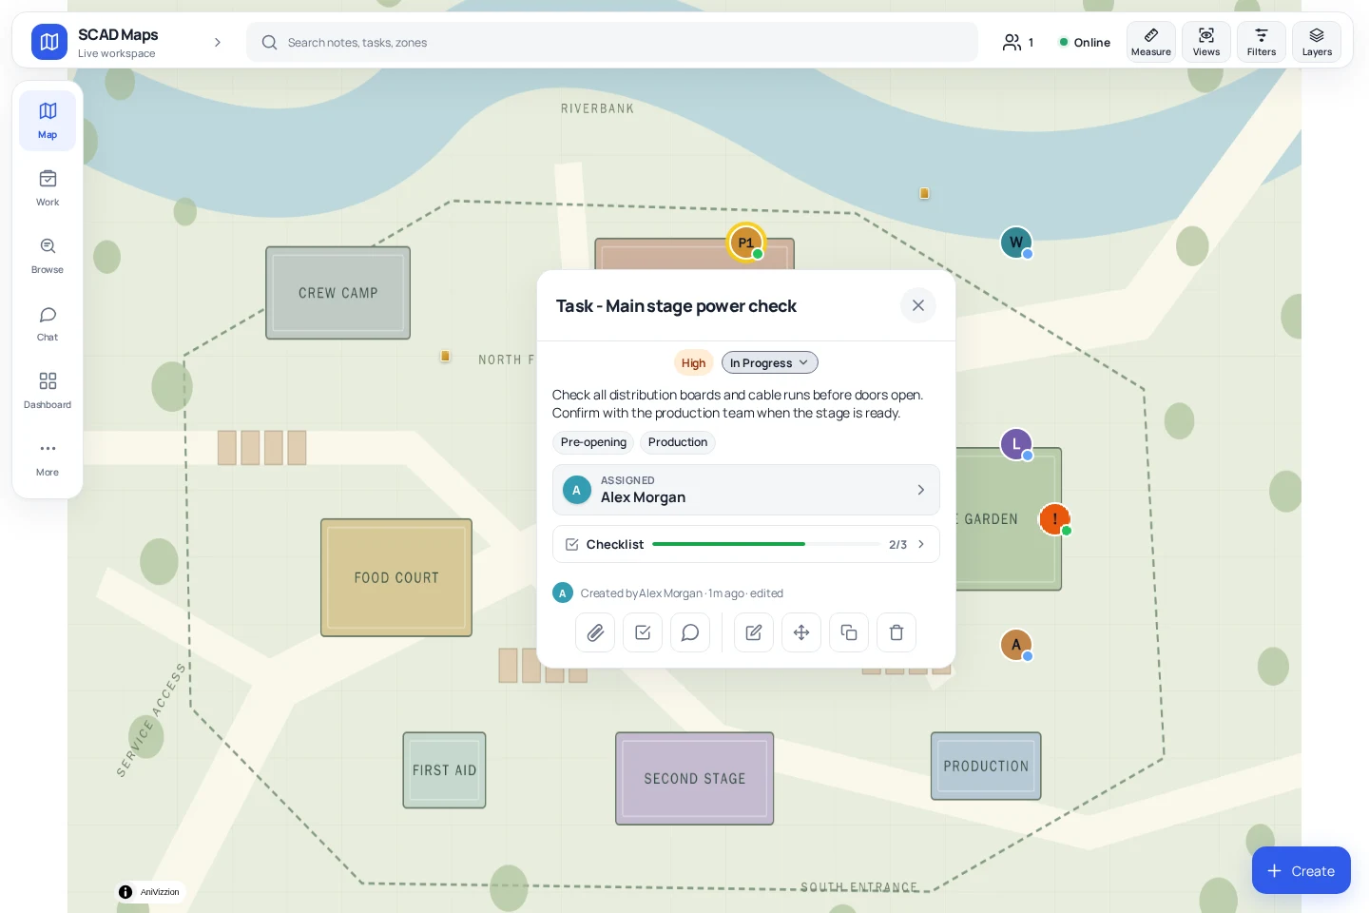Click the High priority badge
The width and height of the screenshot is (1369, 913).
click(x=693, y=362)
